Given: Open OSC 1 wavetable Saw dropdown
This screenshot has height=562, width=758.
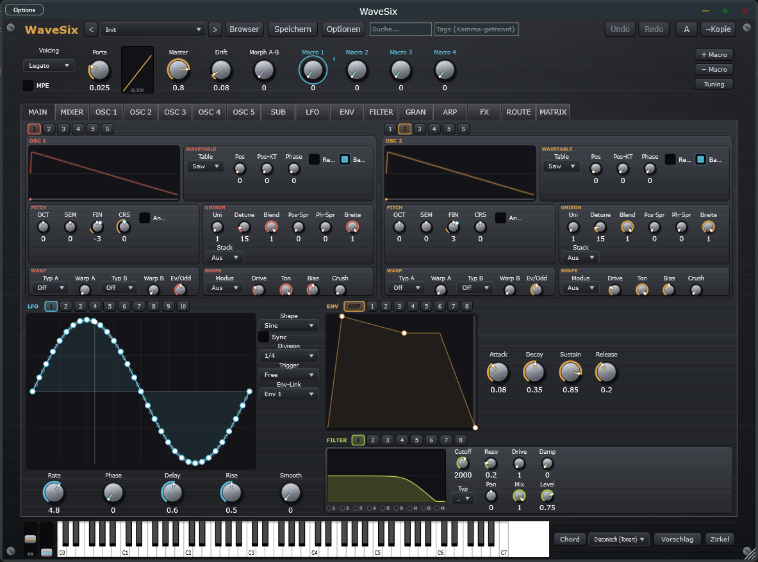Looking at the screenshot, I should click(205, 166).
